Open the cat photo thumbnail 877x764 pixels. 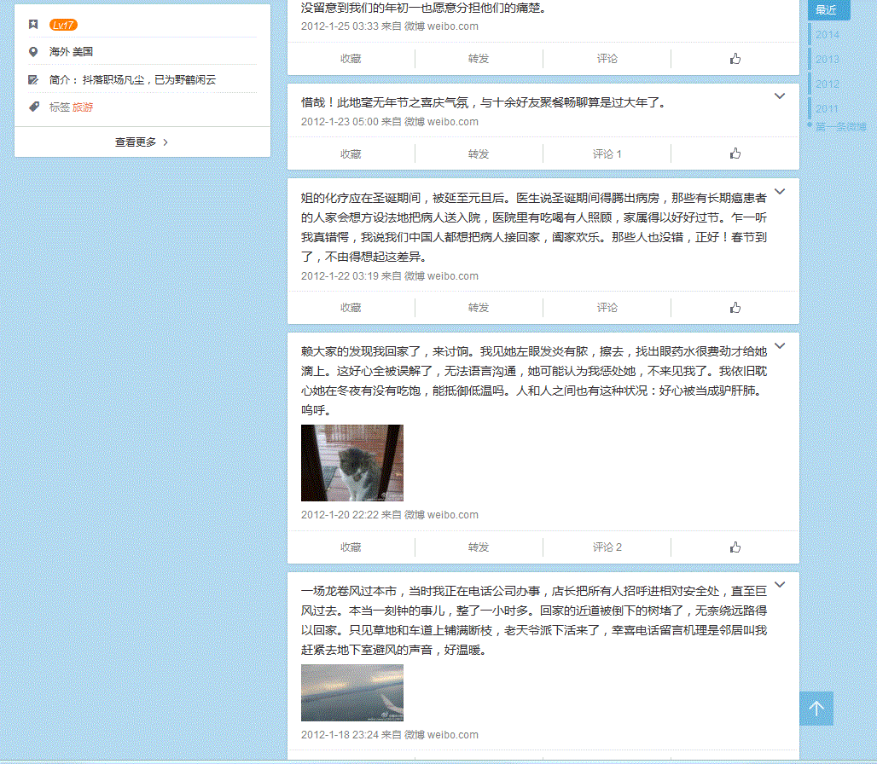pos(351,463)
